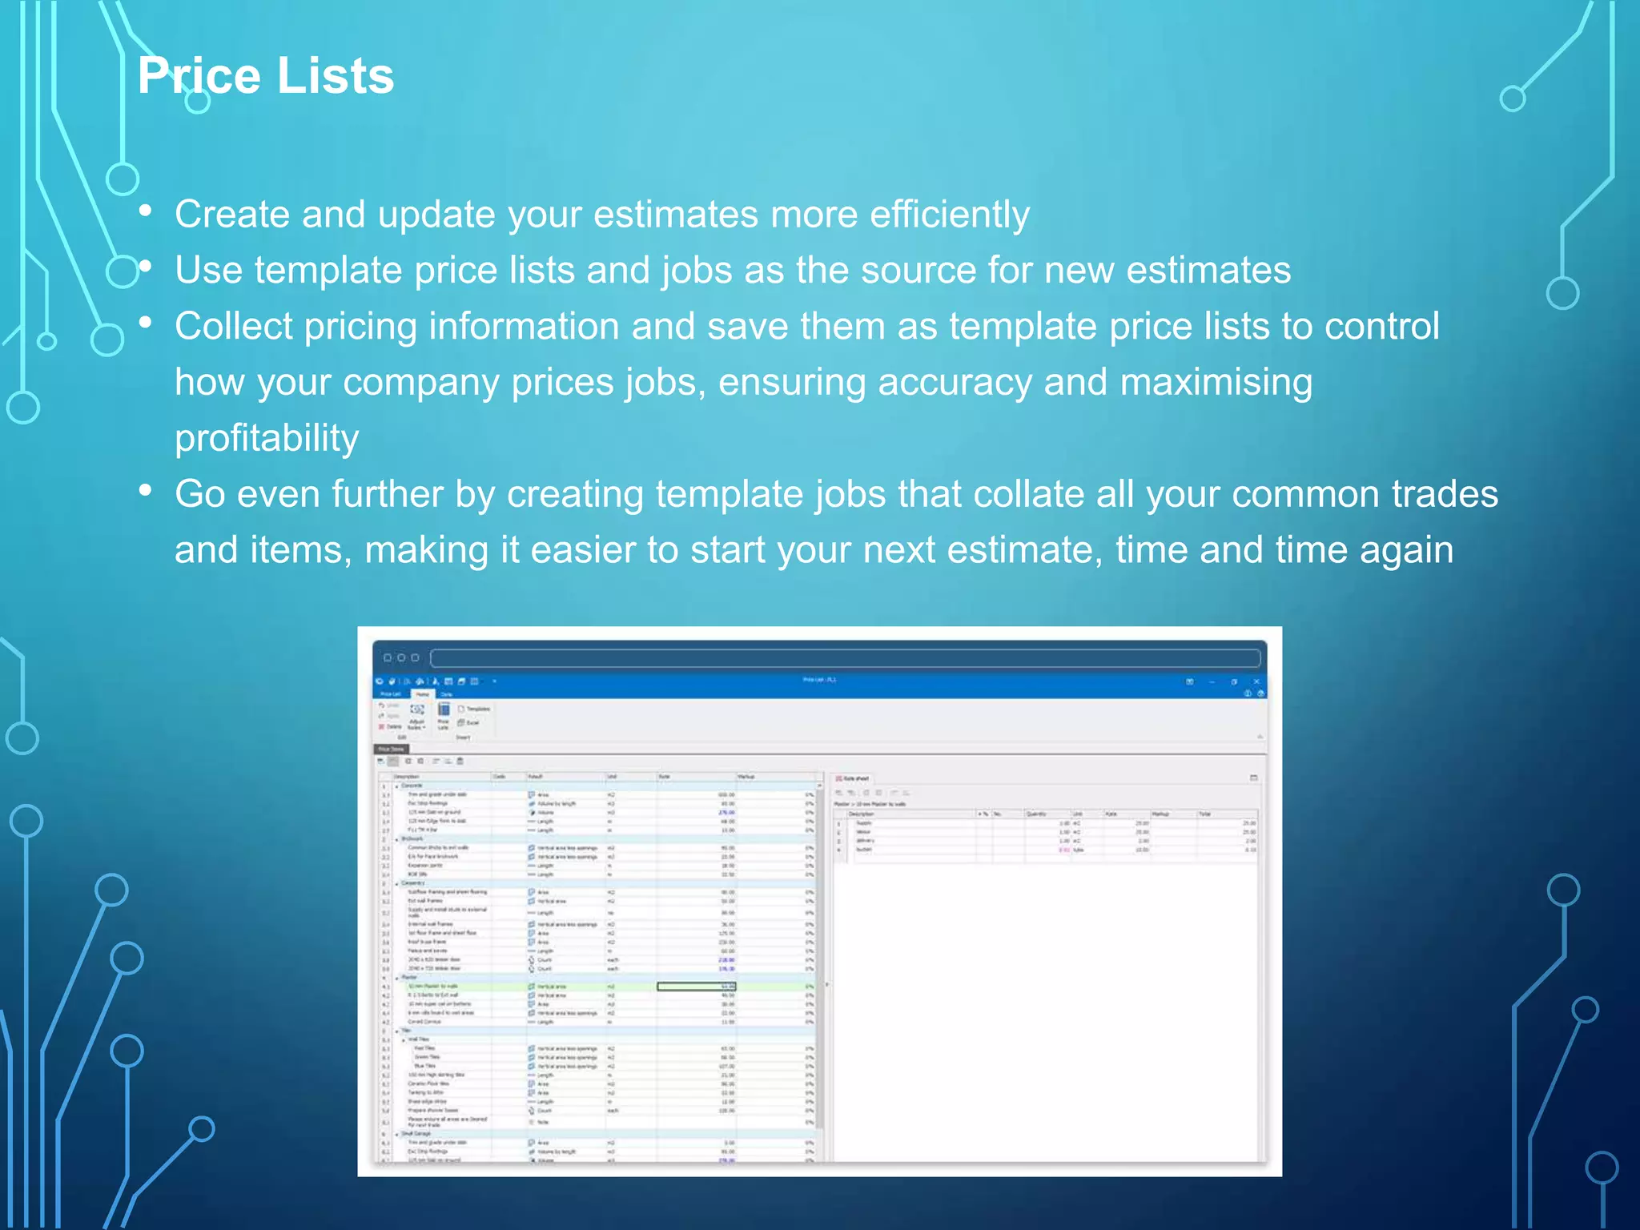The width and height of the screenshot is (1640, 1230).
Task: Click Delete in the Edit group
Action: pos(390,726)
